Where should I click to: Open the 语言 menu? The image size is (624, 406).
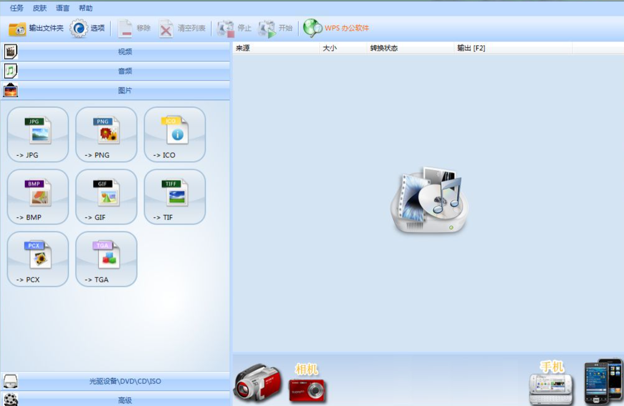coord(62,8)
